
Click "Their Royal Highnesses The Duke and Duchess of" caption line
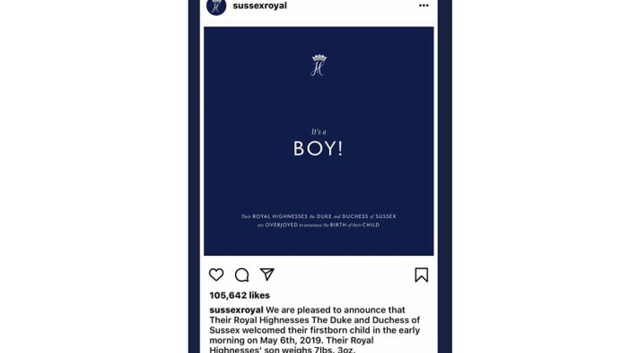pos(314,320)
